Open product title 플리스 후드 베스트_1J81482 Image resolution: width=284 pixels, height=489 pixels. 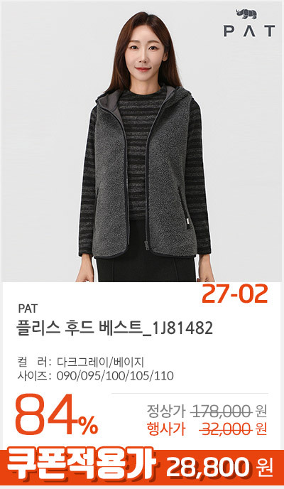point(114,328)
